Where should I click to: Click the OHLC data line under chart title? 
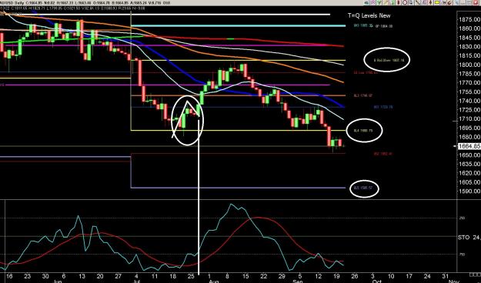coord(72,8)
